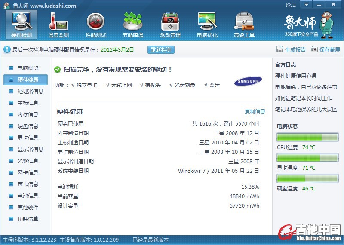Click the title bar dropdown menu arrow

click(306, 4)
